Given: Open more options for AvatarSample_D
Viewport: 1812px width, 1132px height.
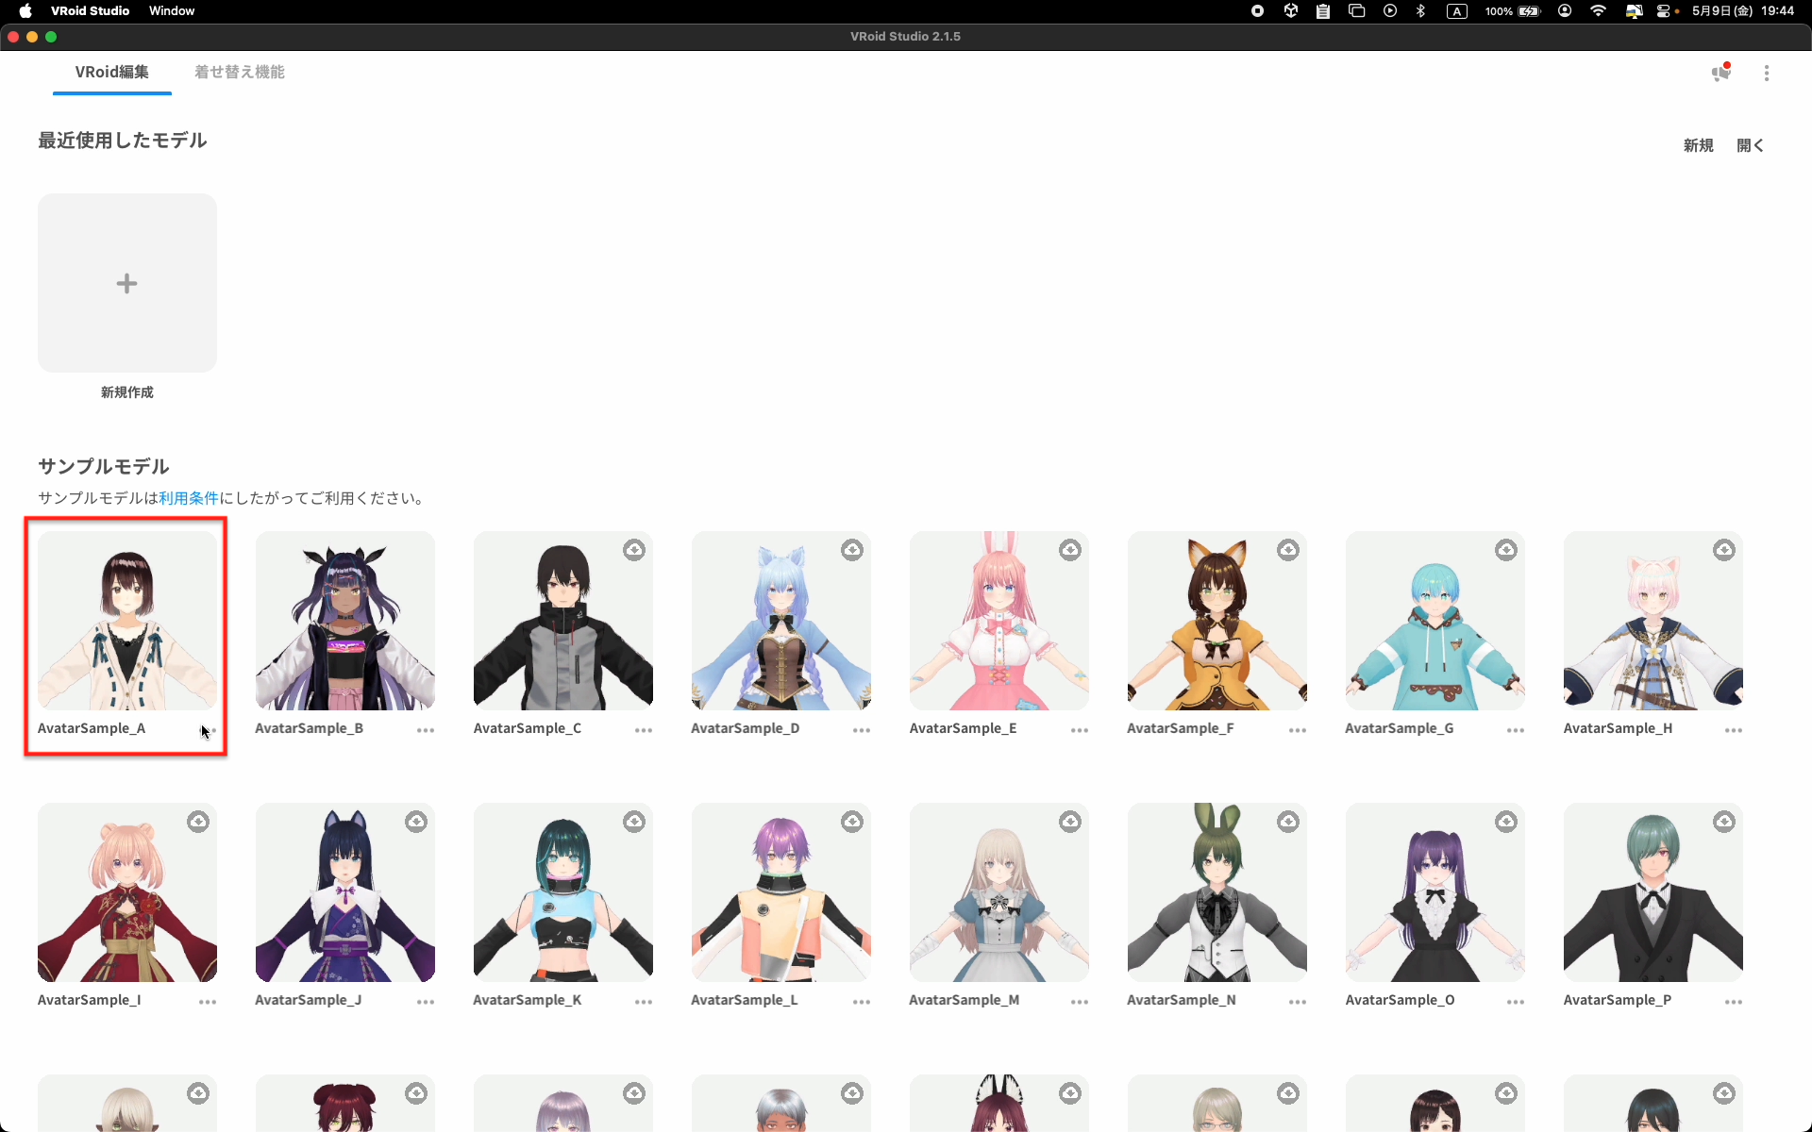Looking at the screenshot, I should point(862,730).
